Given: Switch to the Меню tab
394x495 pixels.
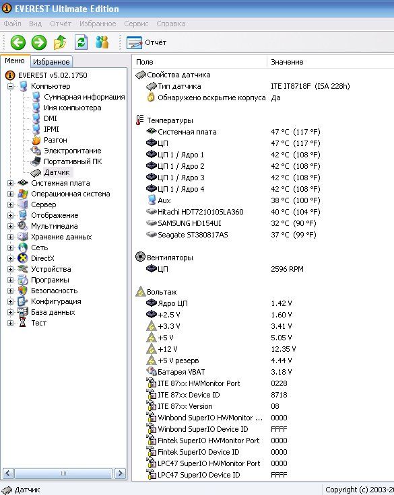Looking at the screenshot, I should (x=15, y=61).
